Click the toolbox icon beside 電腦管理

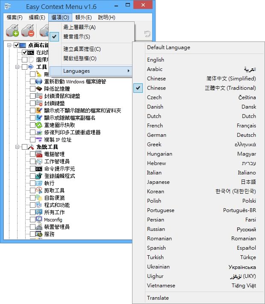click(39, 154)
